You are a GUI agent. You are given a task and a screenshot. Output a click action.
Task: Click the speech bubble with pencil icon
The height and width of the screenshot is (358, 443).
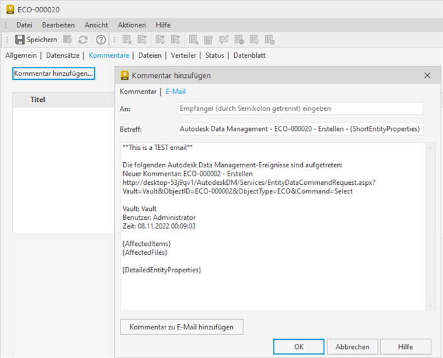pos(224,40)
